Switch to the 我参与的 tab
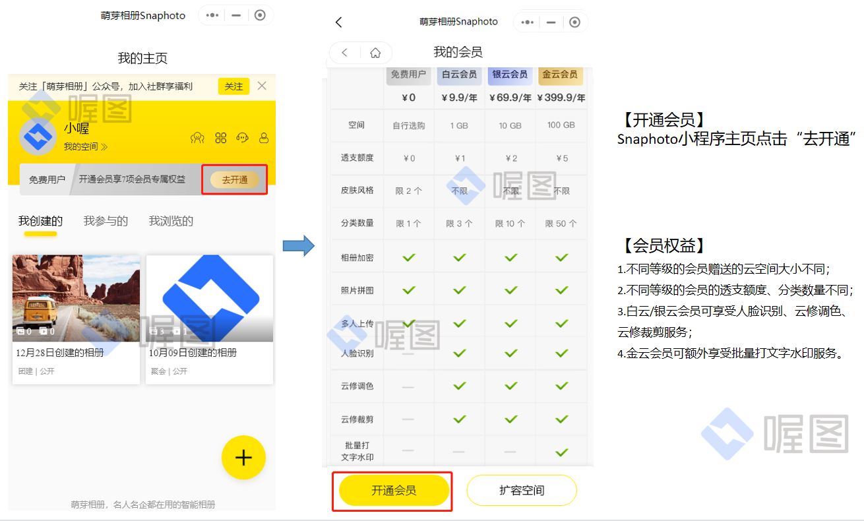 (x=106, y=221)
